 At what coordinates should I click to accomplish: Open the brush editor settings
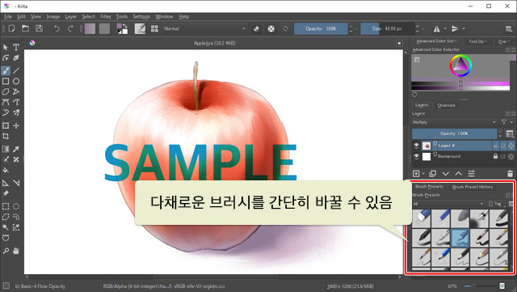[140, 29]
